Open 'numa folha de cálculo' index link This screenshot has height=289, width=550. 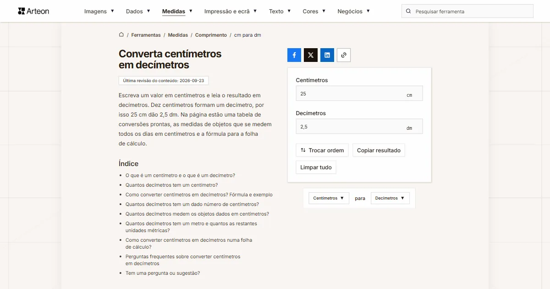pos(189,244)
